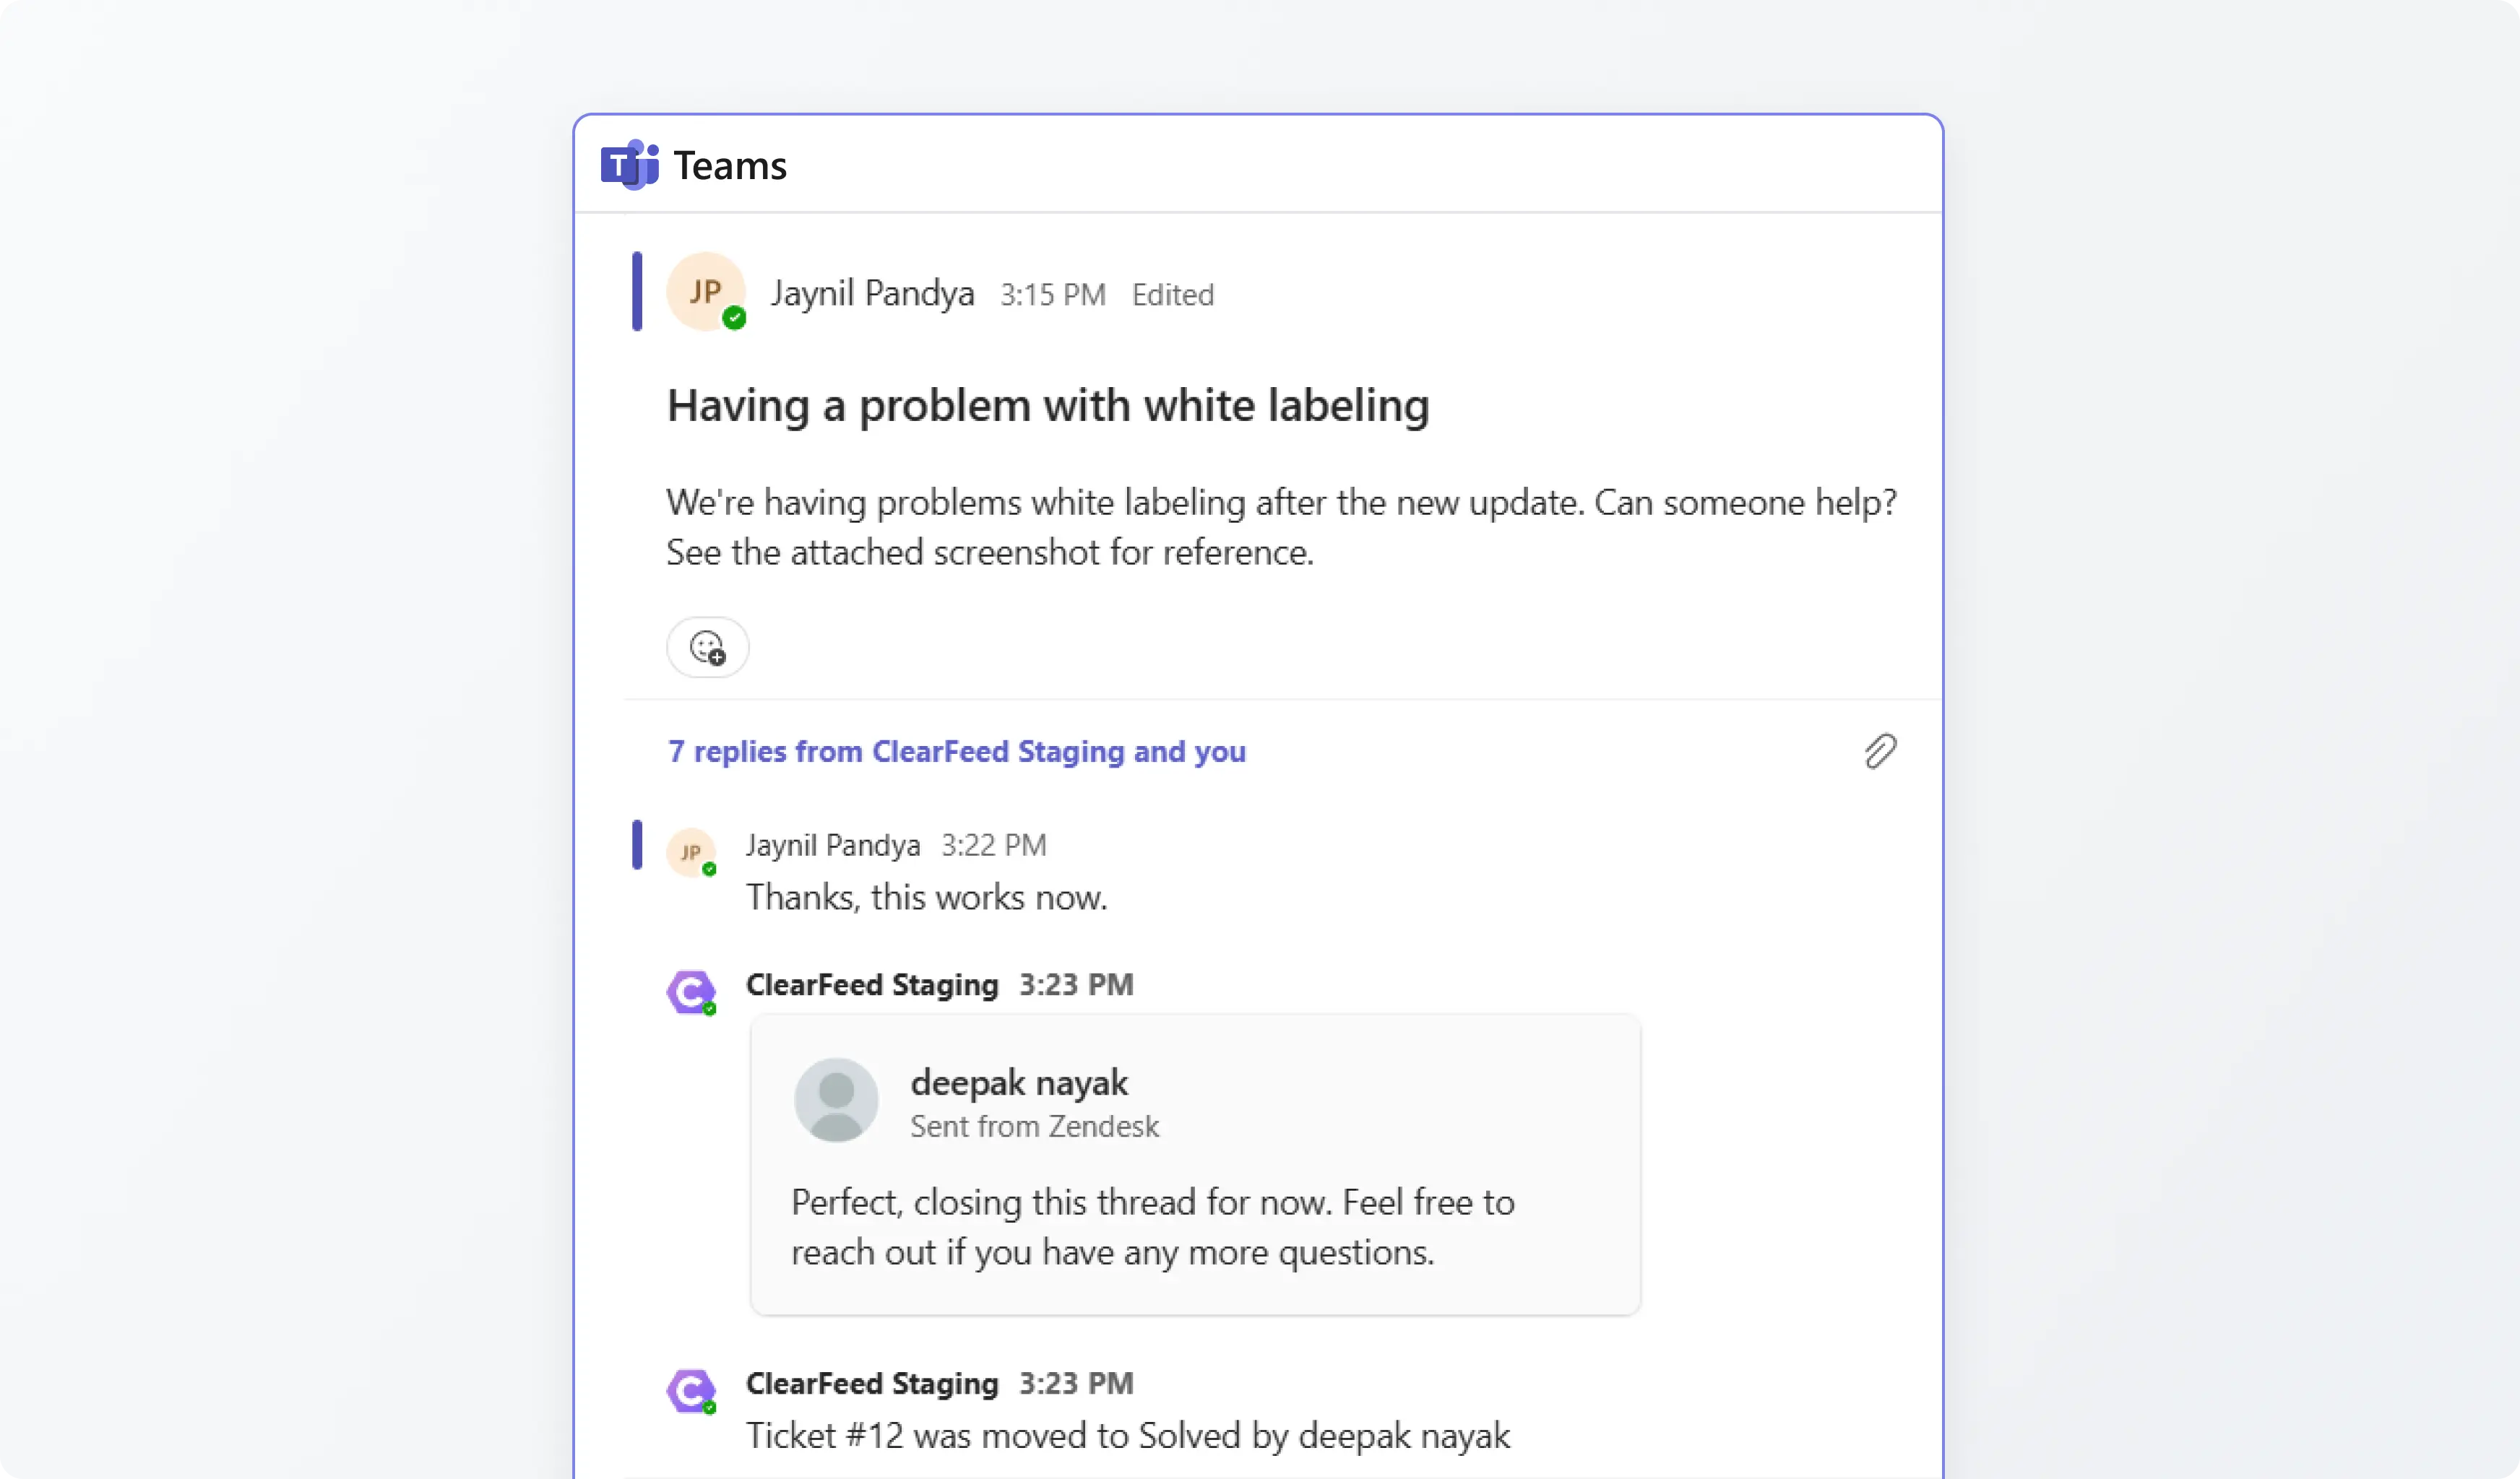2520x1479 pixels.
Task: Click the paperclip attachment icon
Action: click(x=1880, y=752)
